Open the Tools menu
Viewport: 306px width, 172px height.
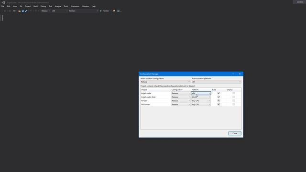coord(66,6)
